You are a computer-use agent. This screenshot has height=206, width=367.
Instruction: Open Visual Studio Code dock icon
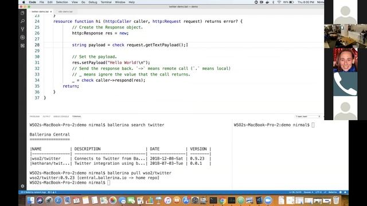click(x=259, y=200)
